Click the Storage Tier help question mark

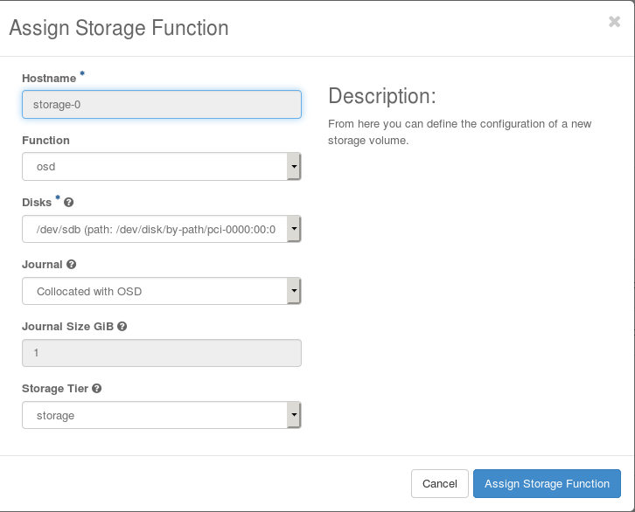(96, 389)
